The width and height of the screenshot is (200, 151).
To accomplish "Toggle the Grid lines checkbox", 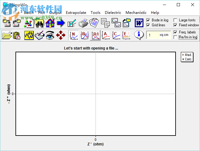I will (x=148, y=25).
